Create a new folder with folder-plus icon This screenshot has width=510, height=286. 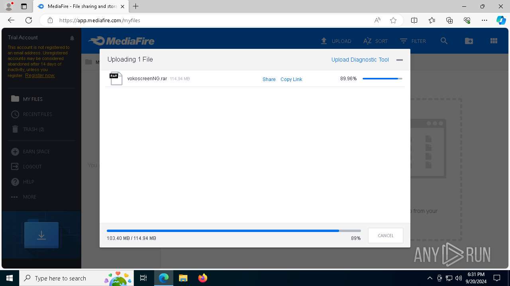(469, 41)
